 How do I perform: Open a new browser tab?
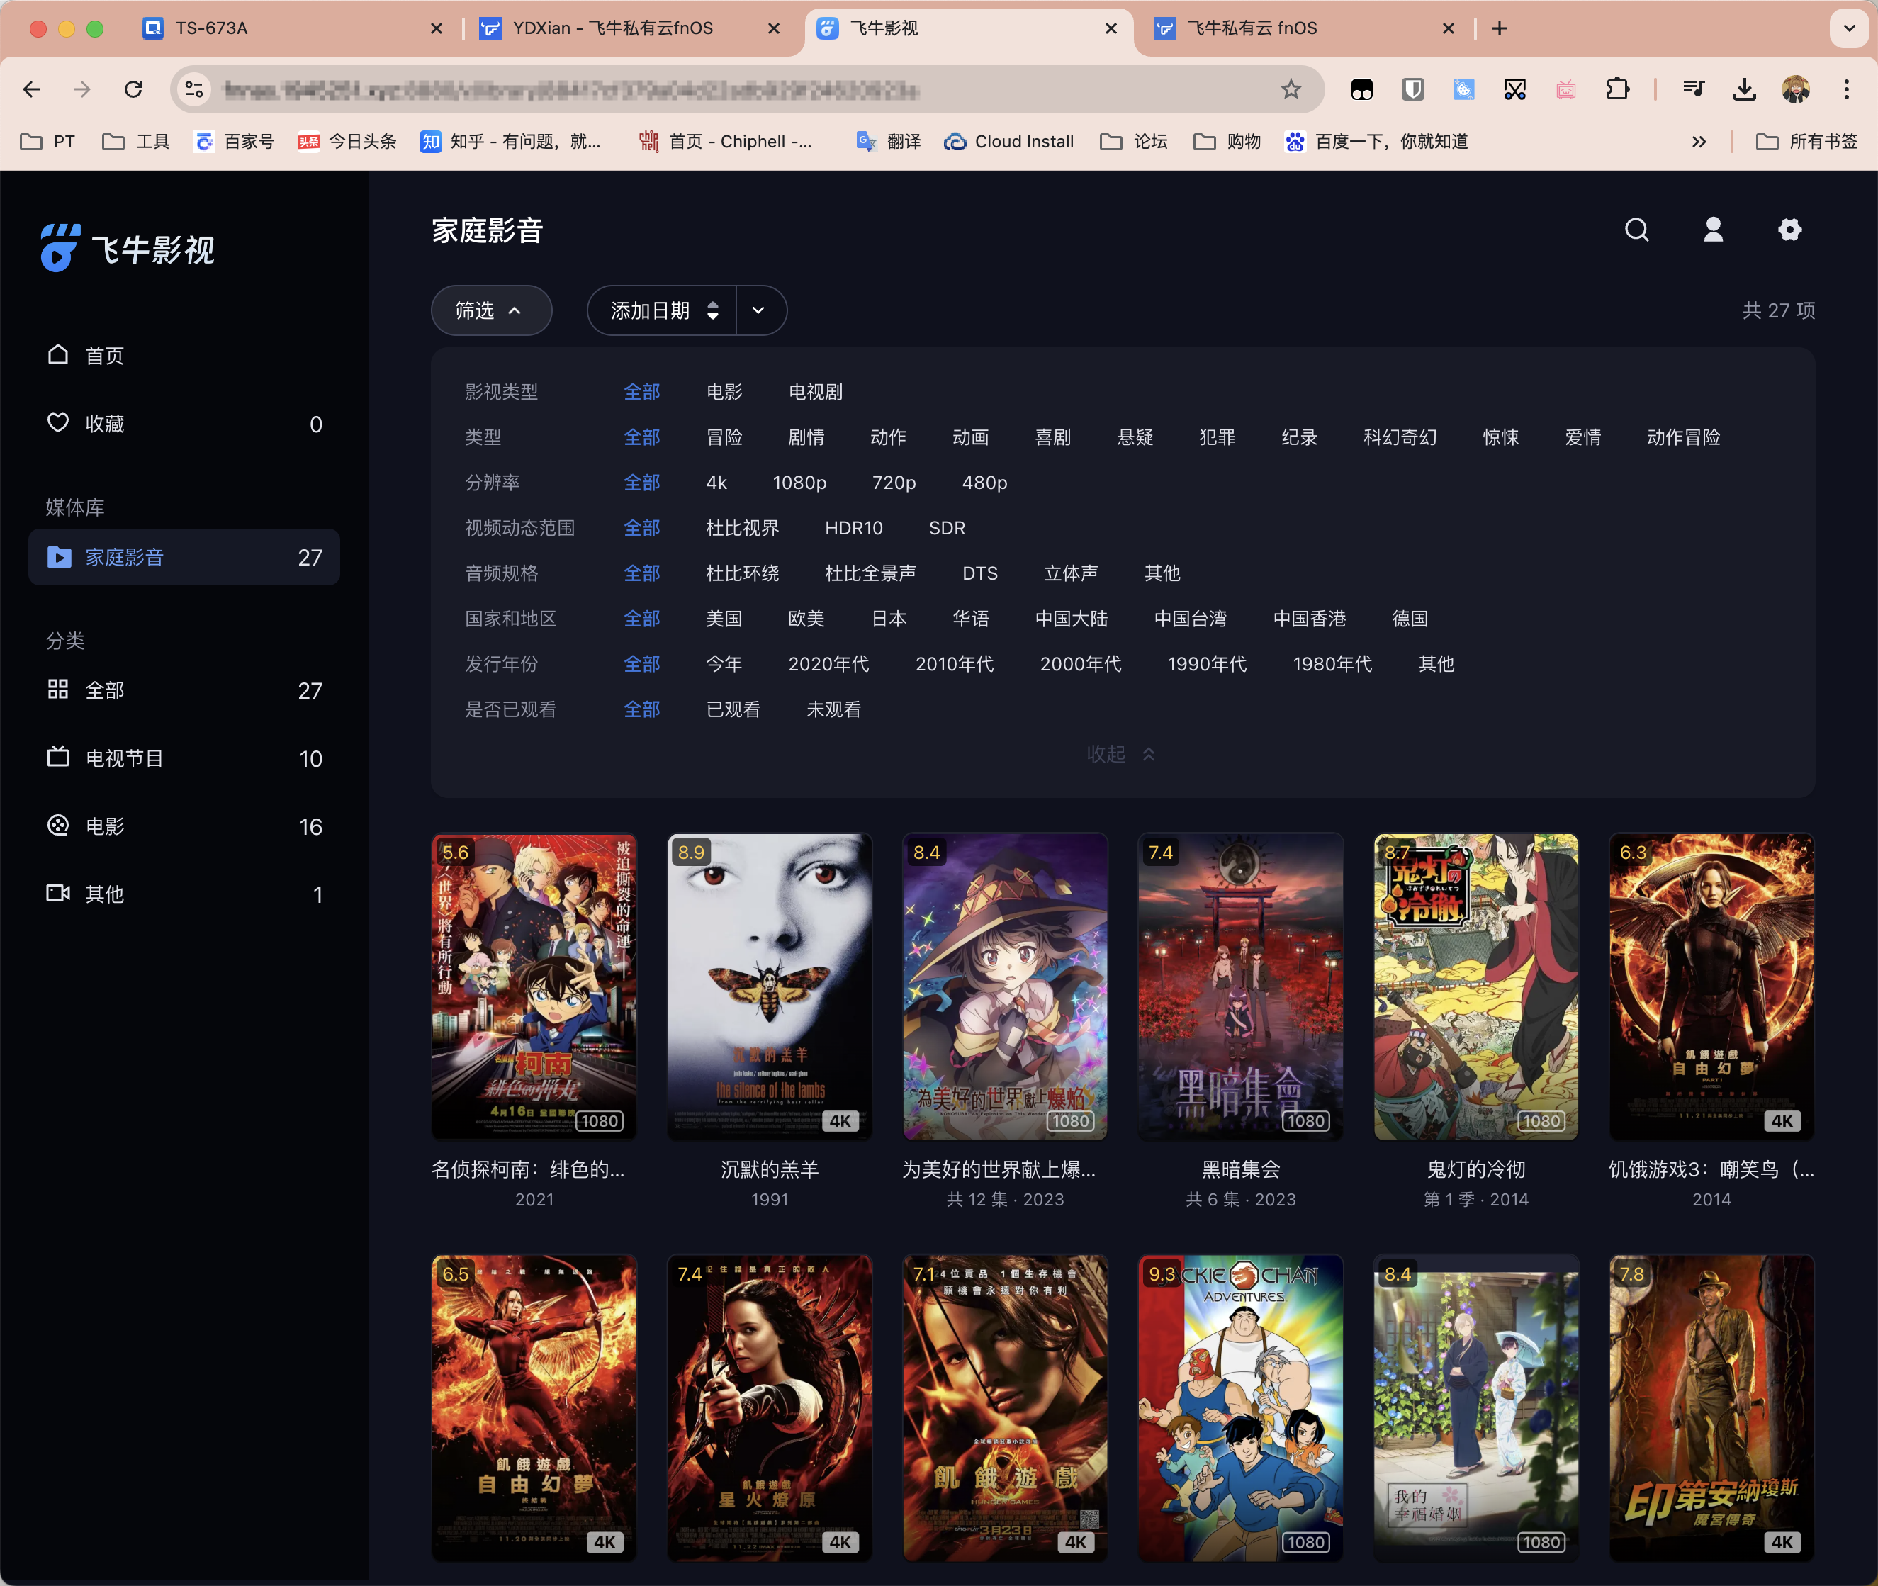click(1499, 28)
